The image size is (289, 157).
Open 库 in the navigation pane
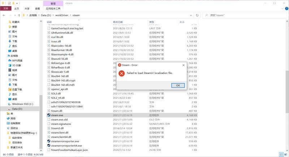coord(12,114)
